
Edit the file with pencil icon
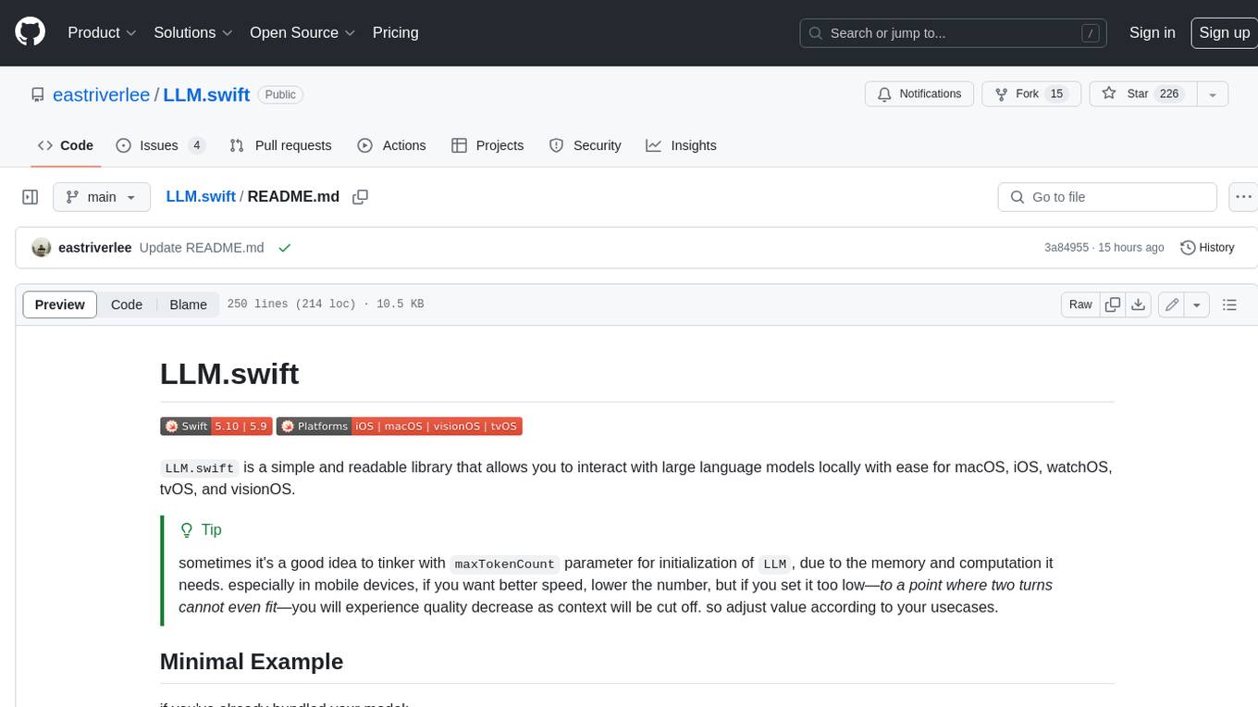[x=1172, y=304]
